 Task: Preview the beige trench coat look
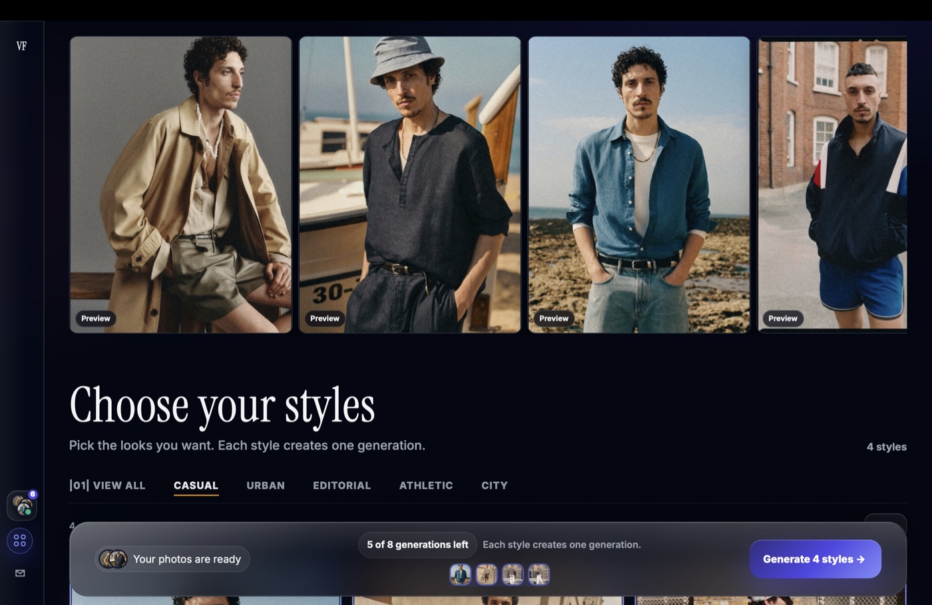(96, 318)
